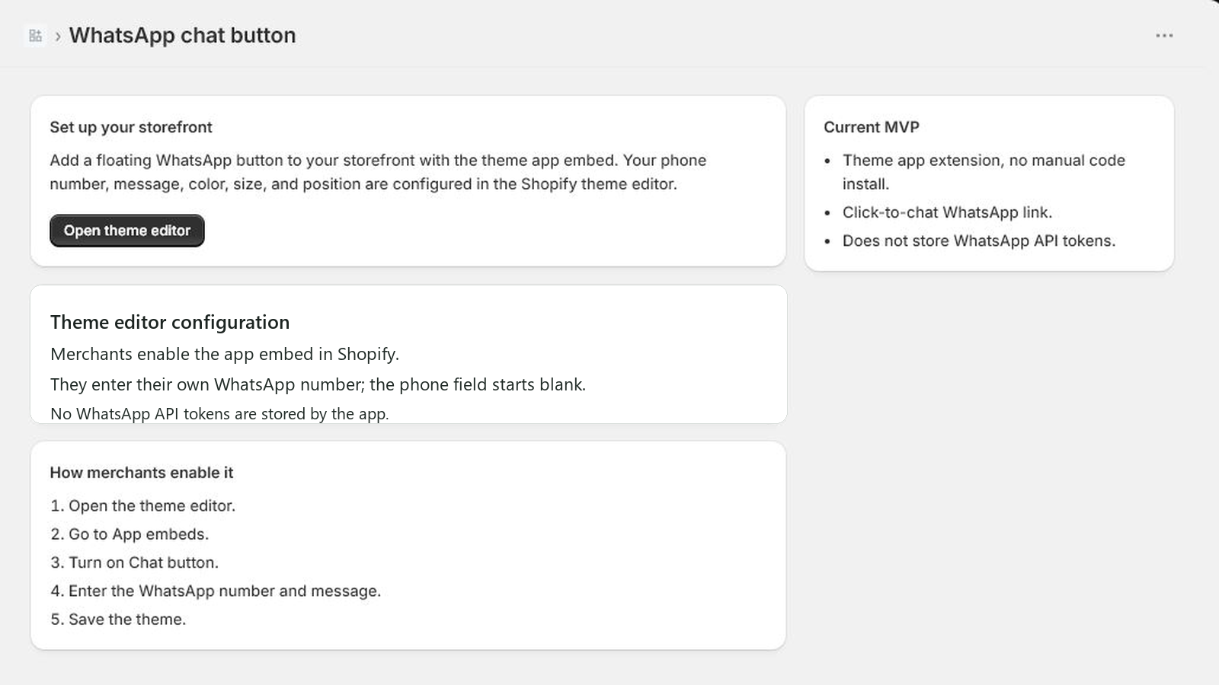This screenshot has width=1219, height=685.
Task: Click the How merchants enable it heading
Action: [142, 473]
